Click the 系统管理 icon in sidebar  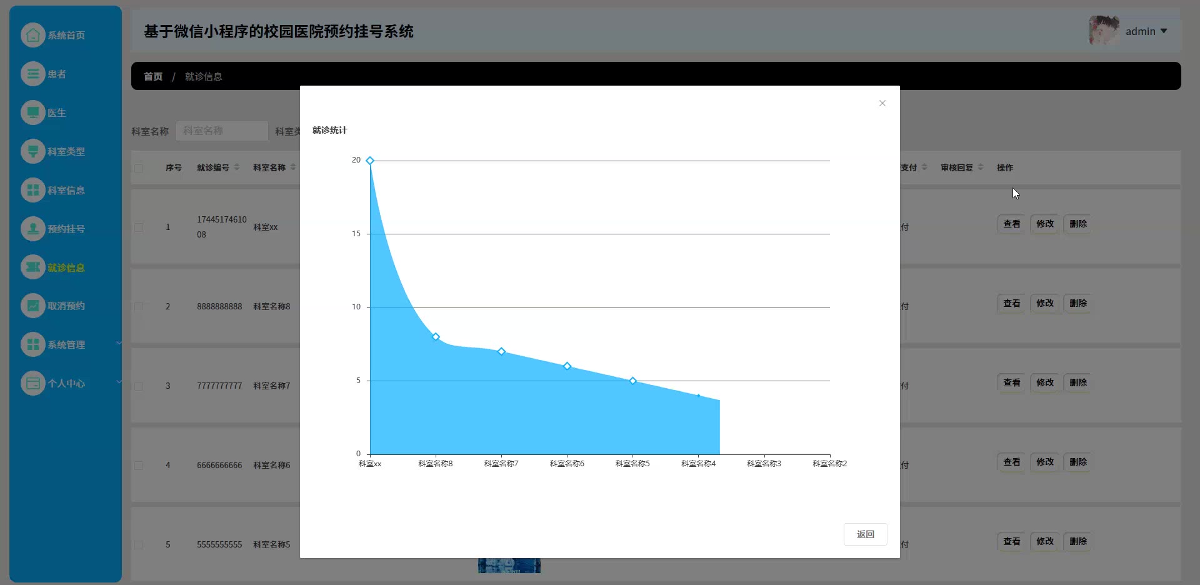click(x=33, y=344)
